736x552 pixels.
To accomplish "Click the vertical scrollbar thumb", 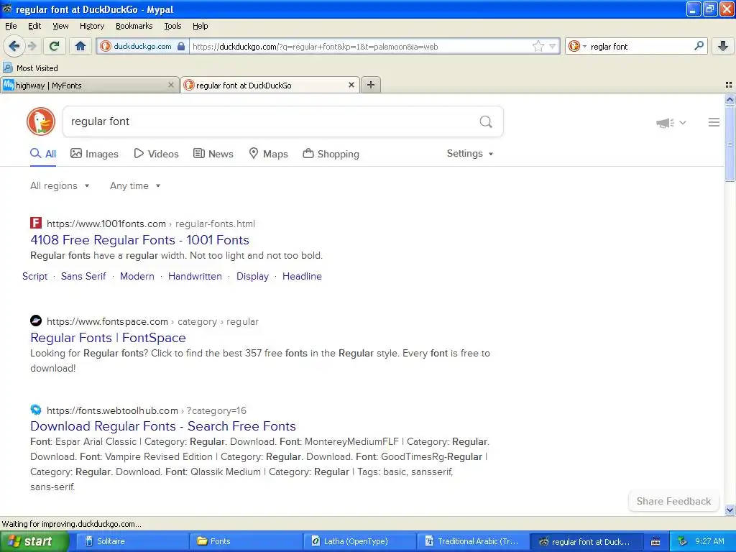I will pos(730,143).
